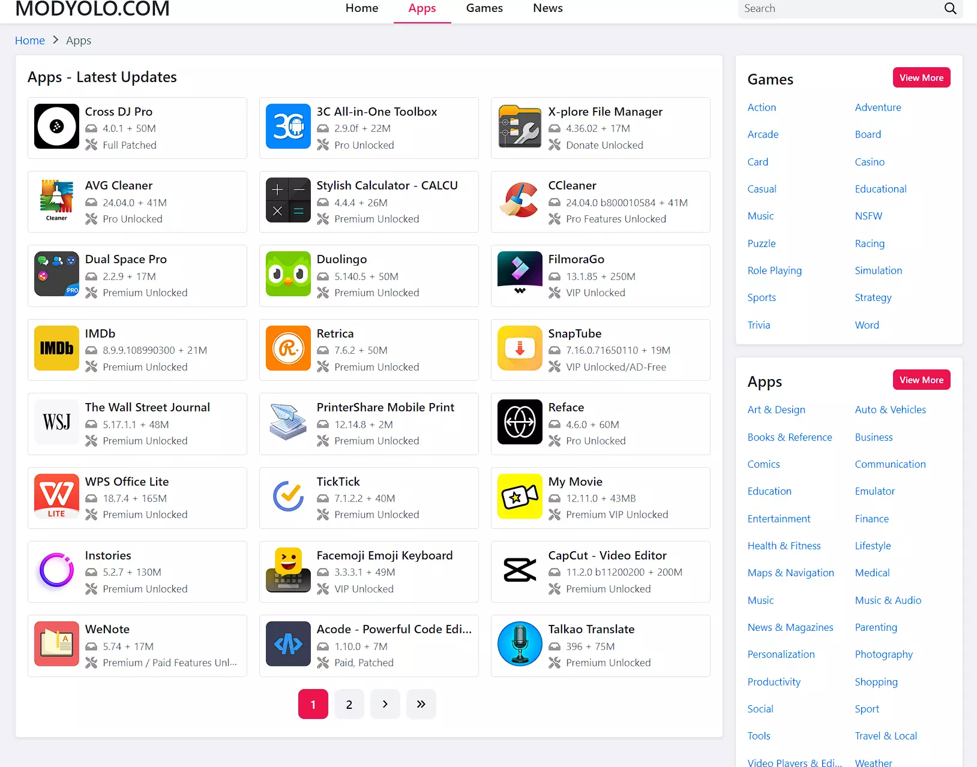The height and width of the screenshot is (767, 977).
Task: Open the Games tab in navigation
Action: point(484,8)
